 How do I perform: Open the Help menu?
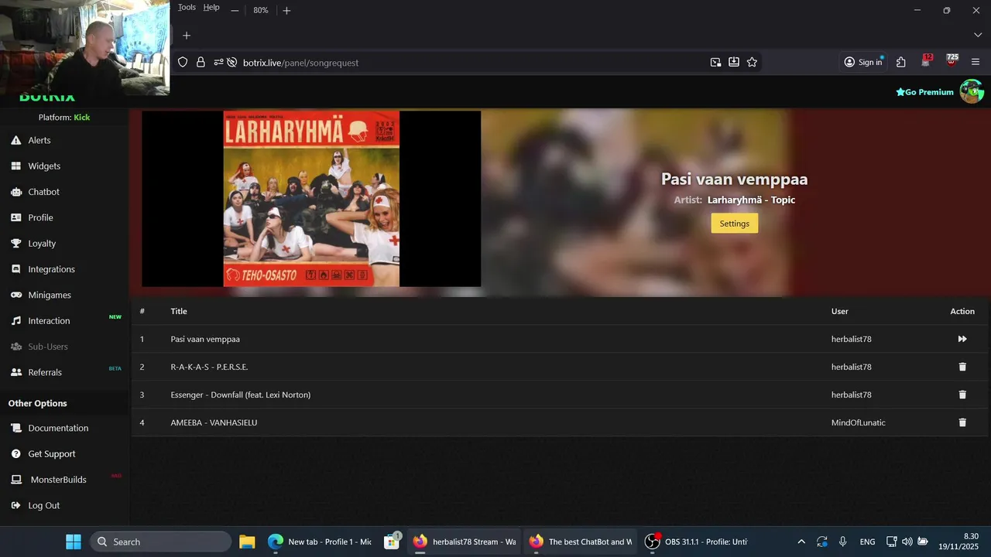(211, 7)
